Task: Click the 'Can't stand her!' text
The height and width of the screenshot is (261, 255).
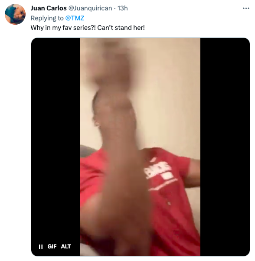Action: pos(121,28)
